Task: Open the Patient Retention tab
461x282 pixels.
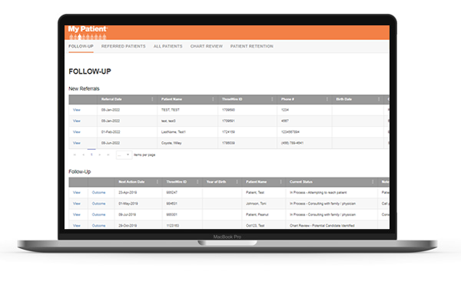Action: [252, 46]
